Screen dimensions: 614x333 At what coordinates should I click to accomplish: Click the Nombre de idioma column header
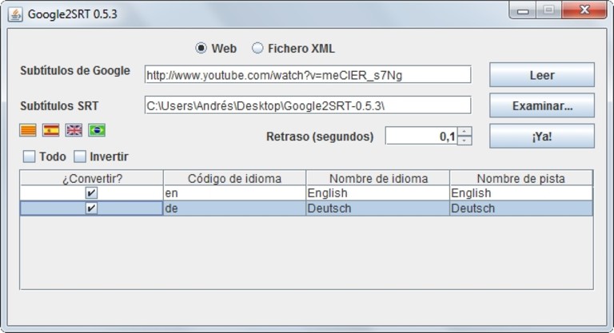pyautogui.click(x=378, y=178)
